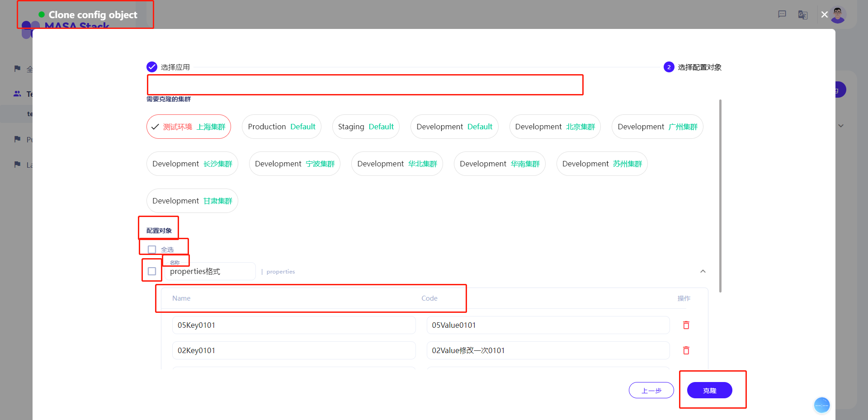This screenshot has height=420, width=868.
Task: Select the te item in the sidebar
Action: (x=31, y=113)
